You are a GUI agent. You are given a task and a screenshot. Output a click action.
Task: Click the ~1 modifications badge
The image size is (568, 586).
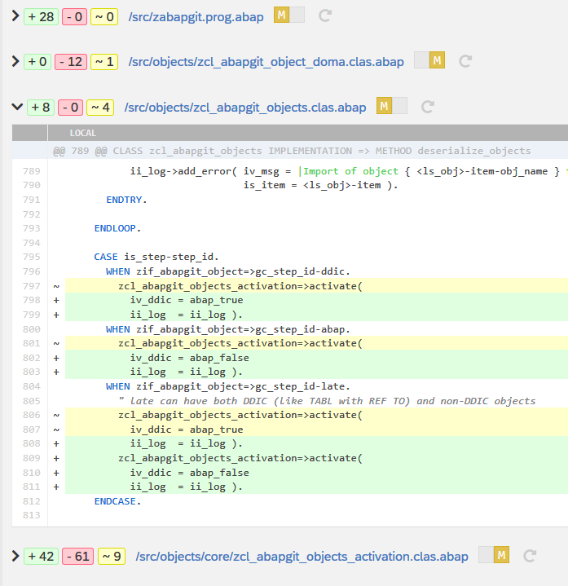click(x=104, y=62)
